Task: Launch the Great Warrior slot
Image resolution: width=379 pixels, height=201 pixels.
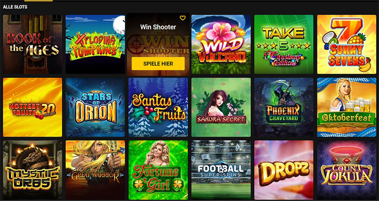Action: pos(95,170)
